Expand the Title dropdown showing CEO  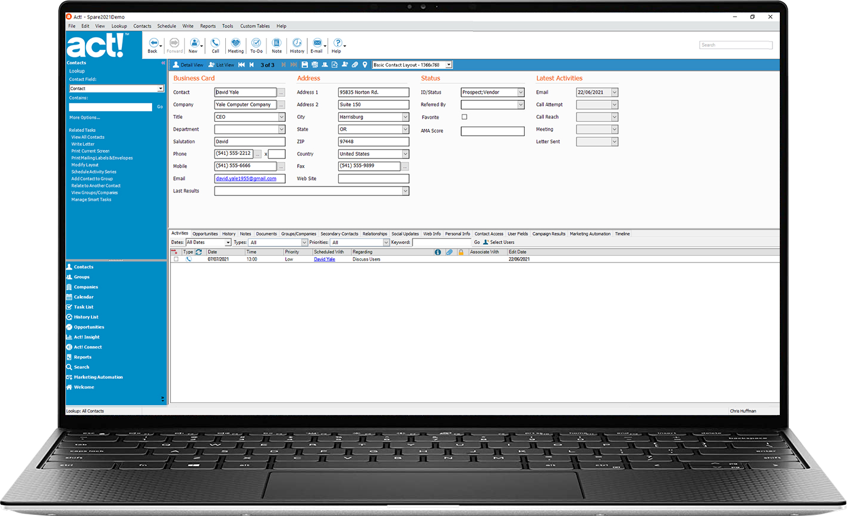282,117
